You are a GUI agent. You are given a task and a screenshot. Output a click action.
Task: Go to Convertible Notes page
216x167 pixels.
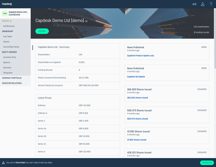coord(11,47)
